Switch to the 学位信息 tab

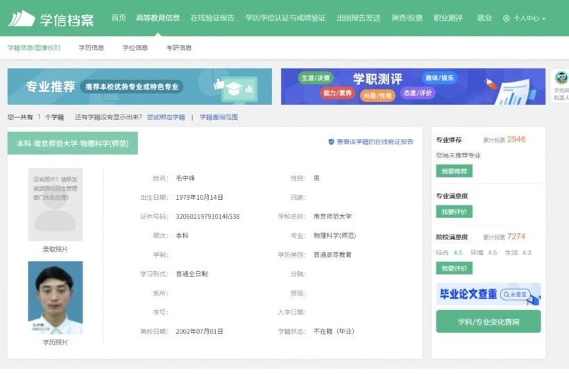(x=135, y=47)
